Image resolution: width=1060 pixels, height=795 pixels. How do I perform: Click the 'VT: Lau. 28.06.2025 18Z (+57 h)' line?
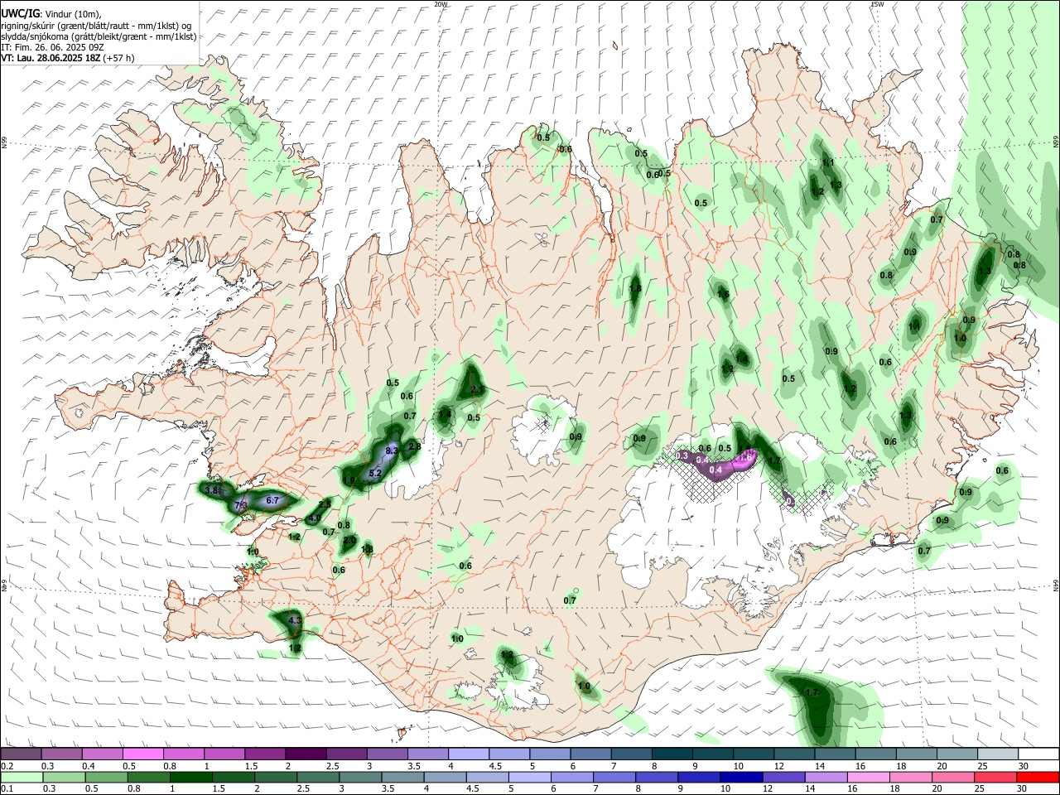(x=68, y=58)
